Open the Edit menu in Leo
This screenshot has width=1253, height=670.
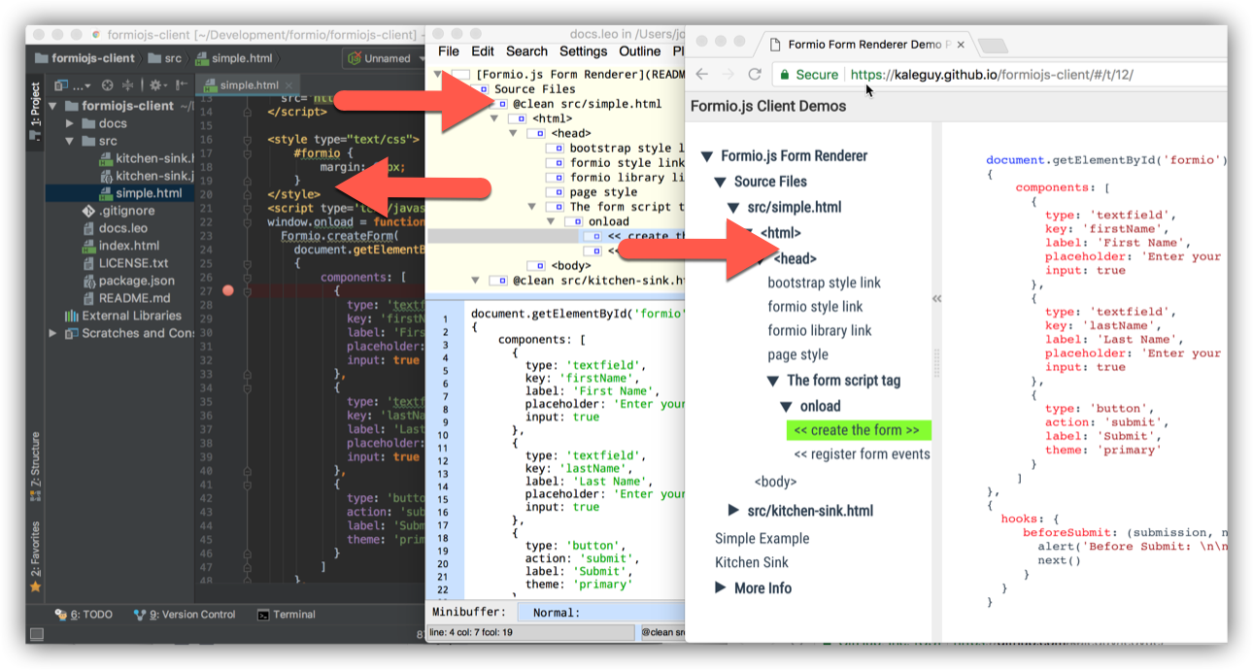[x=483, y=51]
